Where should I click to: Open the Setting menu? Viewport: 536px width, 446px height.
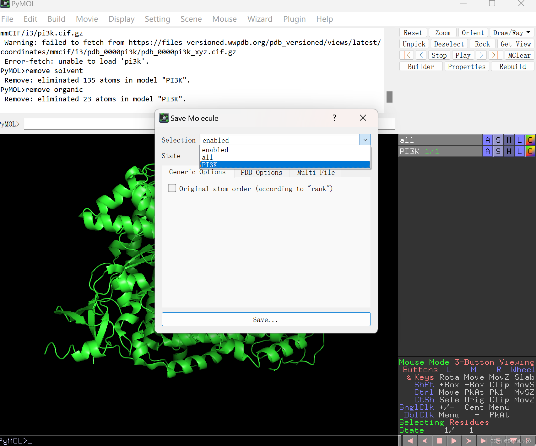157,19
